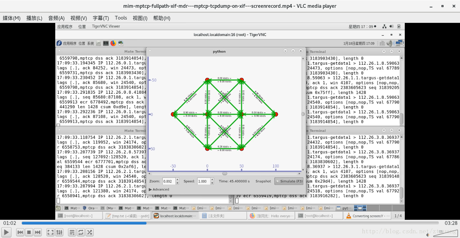The image size is (460, 238).
Task: Increase Speed with the up arrow
Action: [x=212, y=179]
